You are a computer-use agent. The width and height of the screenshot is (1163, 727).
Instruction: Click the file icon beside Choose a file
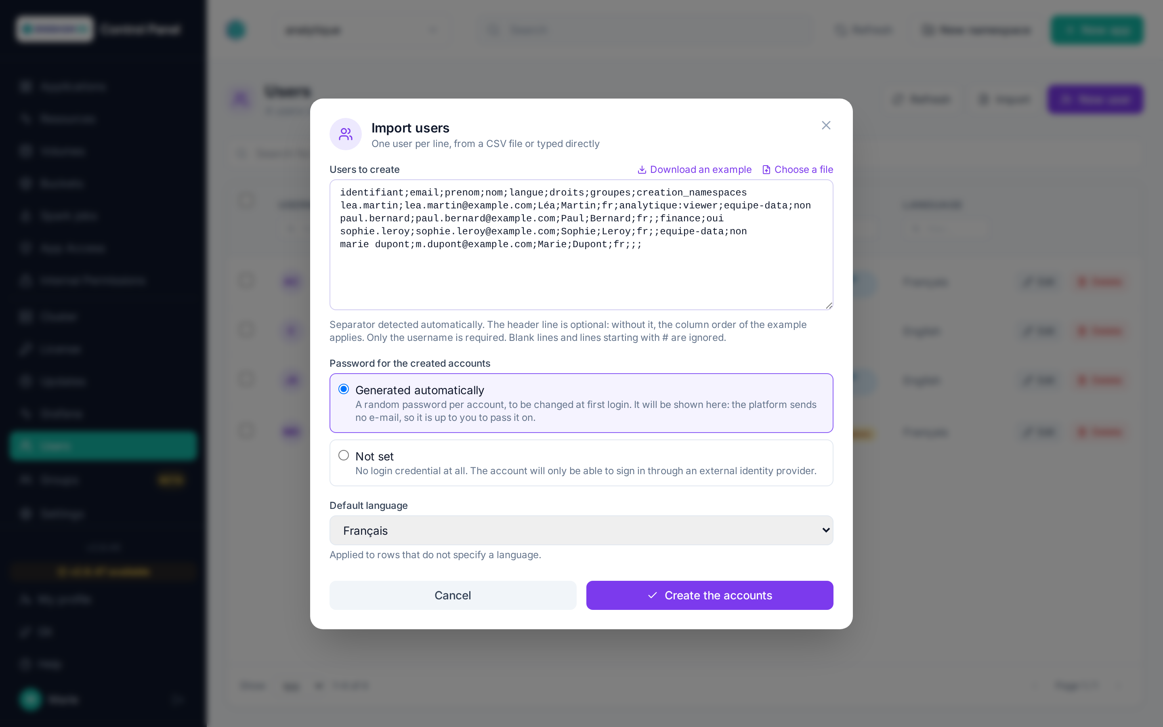click(x=766, y=170)
